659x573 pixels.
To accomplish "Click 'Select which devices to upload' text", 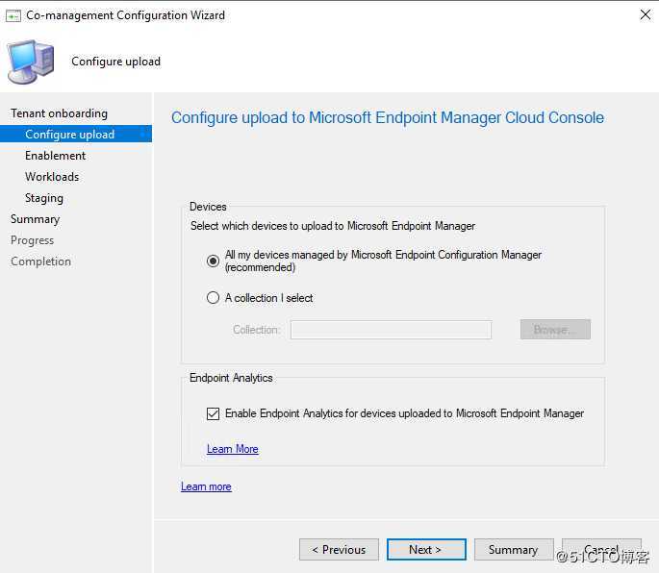I will (x=333, y=226).
